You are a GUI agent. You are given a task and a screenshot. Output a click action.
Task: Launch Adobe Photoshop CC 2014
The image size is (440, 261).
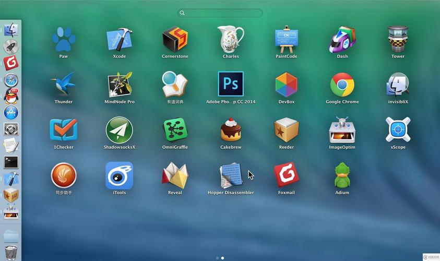tap(231, 84)
